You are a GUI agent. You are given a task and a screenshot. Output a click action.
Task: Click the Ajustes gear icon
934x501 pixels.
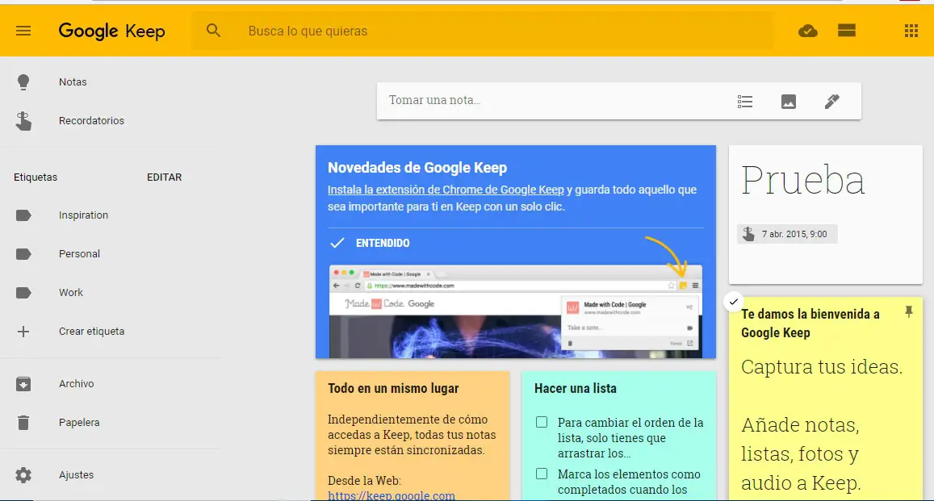(x=23, y=475)
